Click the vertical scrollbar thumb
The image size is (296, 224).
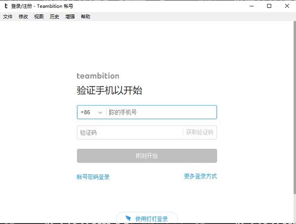coord(295,107)
